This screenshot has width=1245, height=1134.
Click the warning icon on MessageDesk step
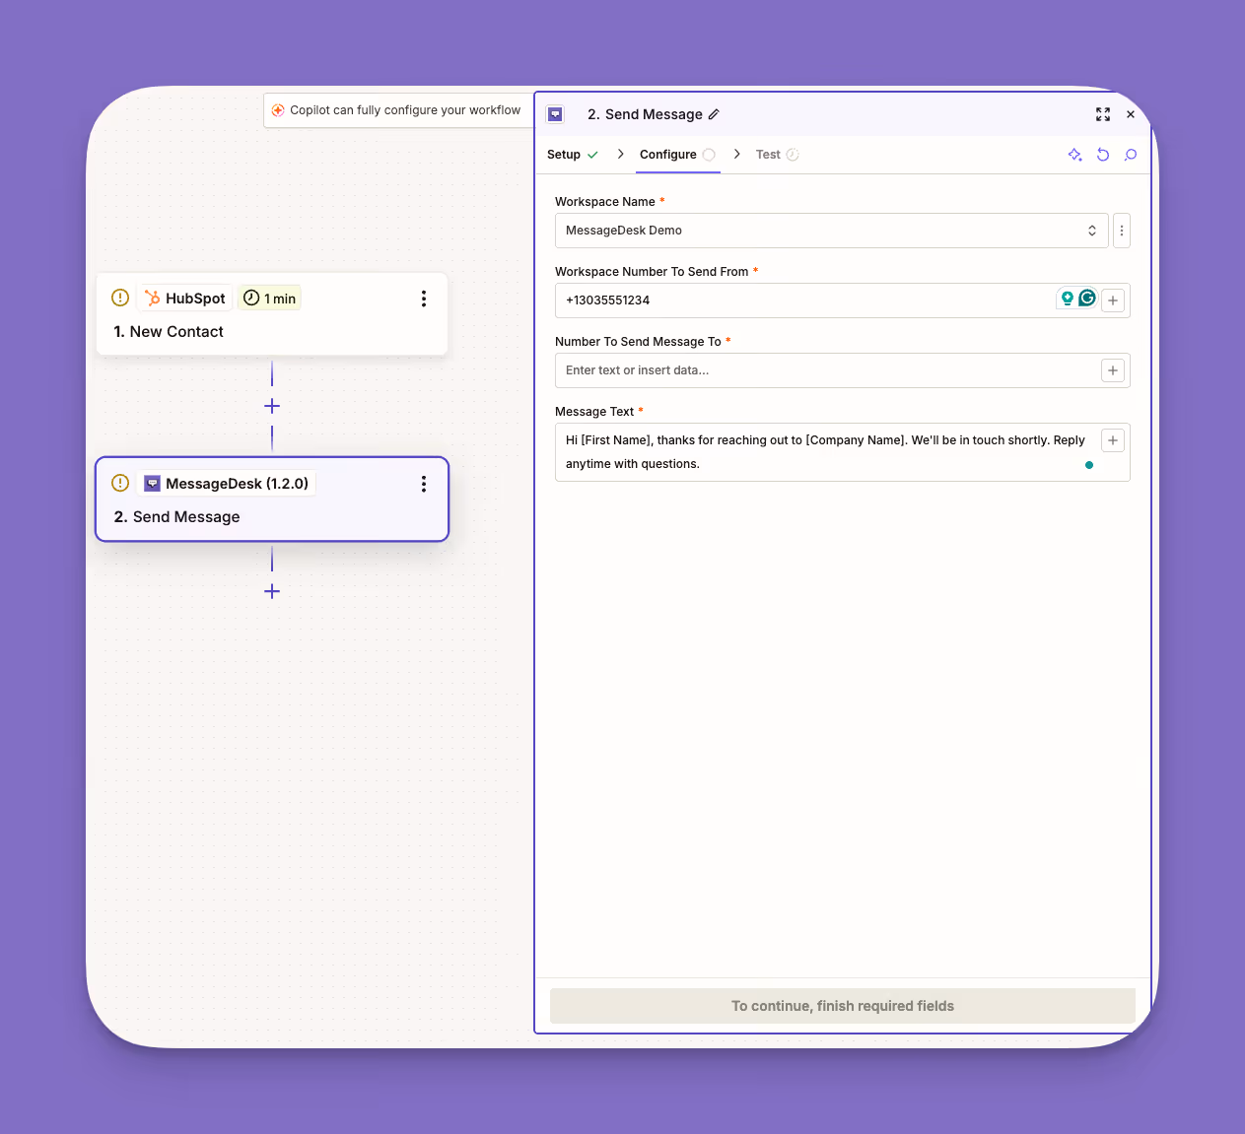[x=120, y=483]
